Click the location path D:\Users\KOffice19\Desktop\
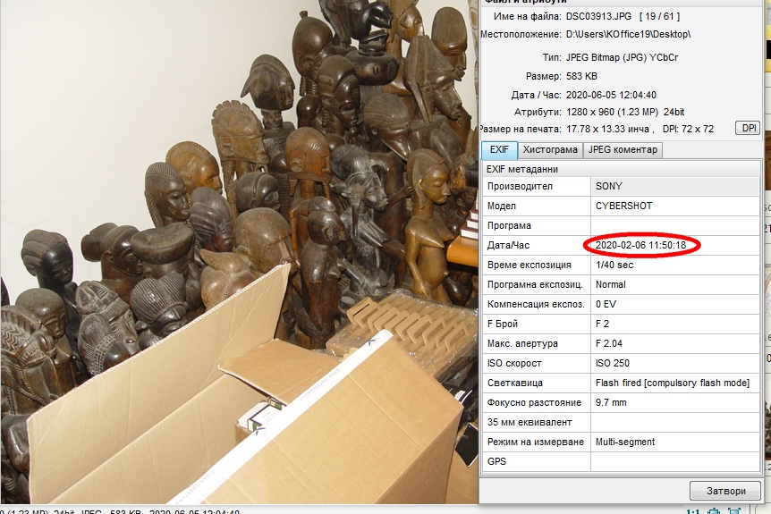The image size is (771, 514). (628, 34)
